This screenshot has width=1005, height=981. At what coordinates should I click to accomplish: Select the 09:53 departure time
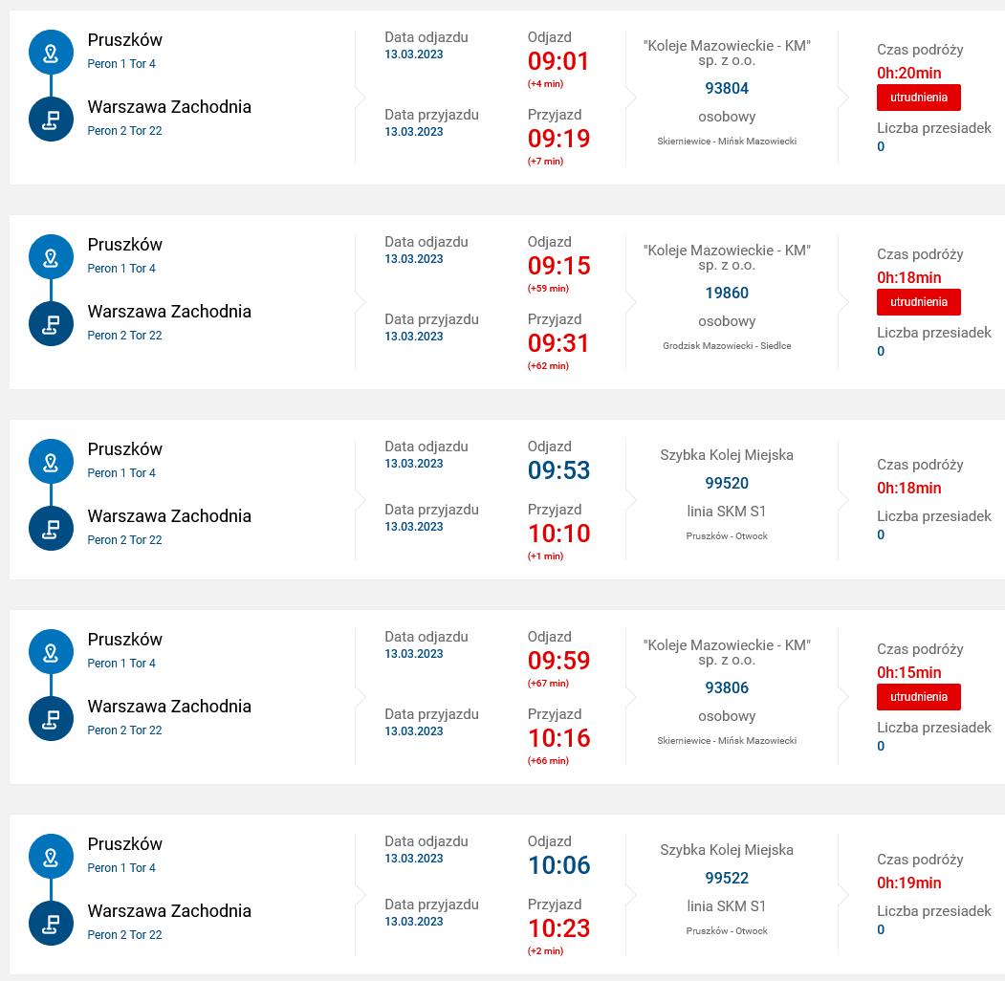(x=558, y=470)
